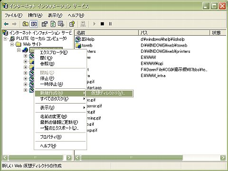Screen dimensions: 228x171
Task: Click right pane scrollbar left arrow
Action: (77, 157)
